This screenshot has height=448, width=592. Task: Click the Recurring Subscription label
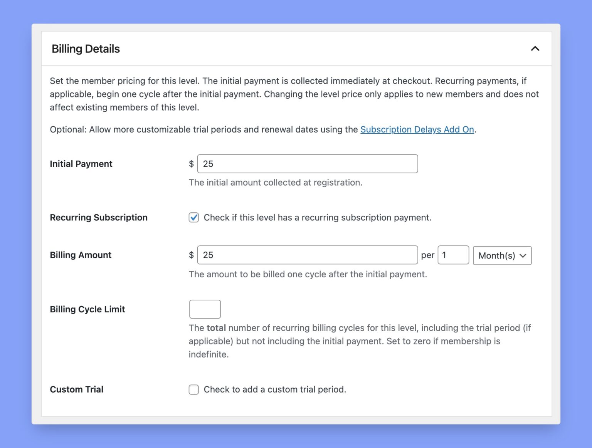point(98,218)
